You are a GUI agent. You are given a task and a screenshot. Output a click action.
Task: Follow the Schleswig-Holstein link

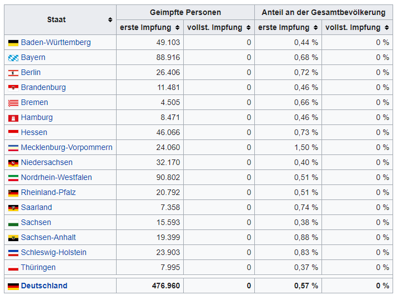point(54,252)
